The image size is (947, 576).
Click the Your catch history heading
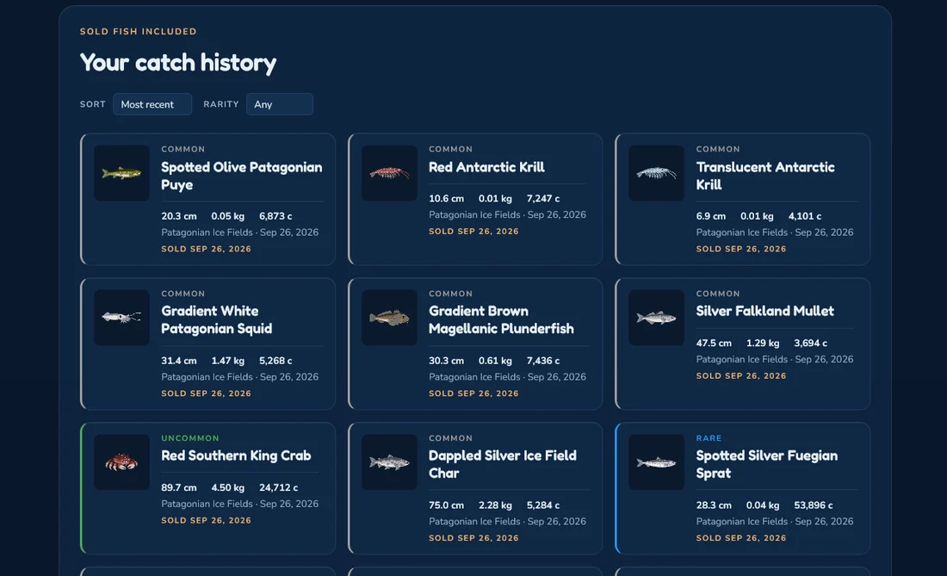(x=178, y=63)
